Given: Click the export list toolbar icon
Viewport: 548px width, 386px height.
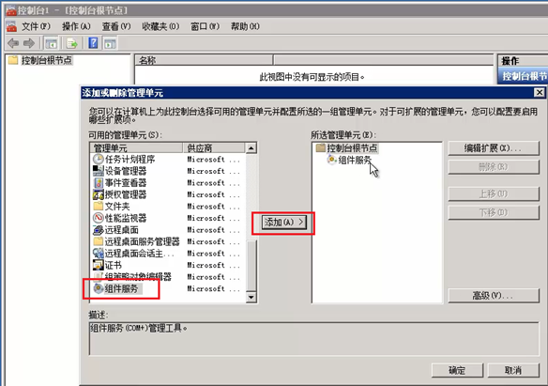Looking at the screenshot, I should [x=71, y=43].
